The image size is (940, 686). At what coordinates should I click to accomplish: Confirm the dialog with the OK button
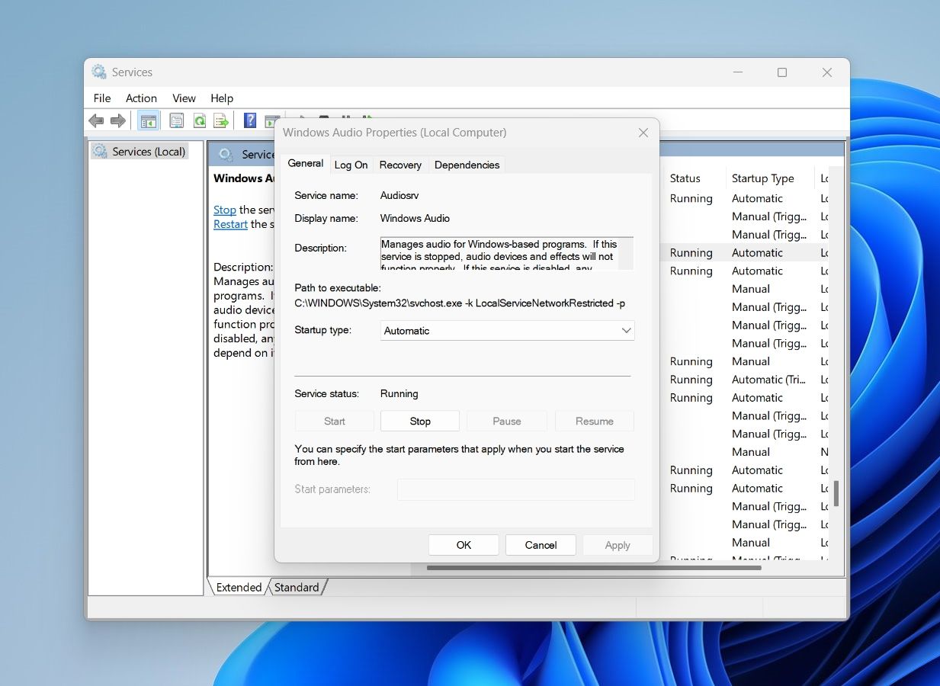(464, 545)
